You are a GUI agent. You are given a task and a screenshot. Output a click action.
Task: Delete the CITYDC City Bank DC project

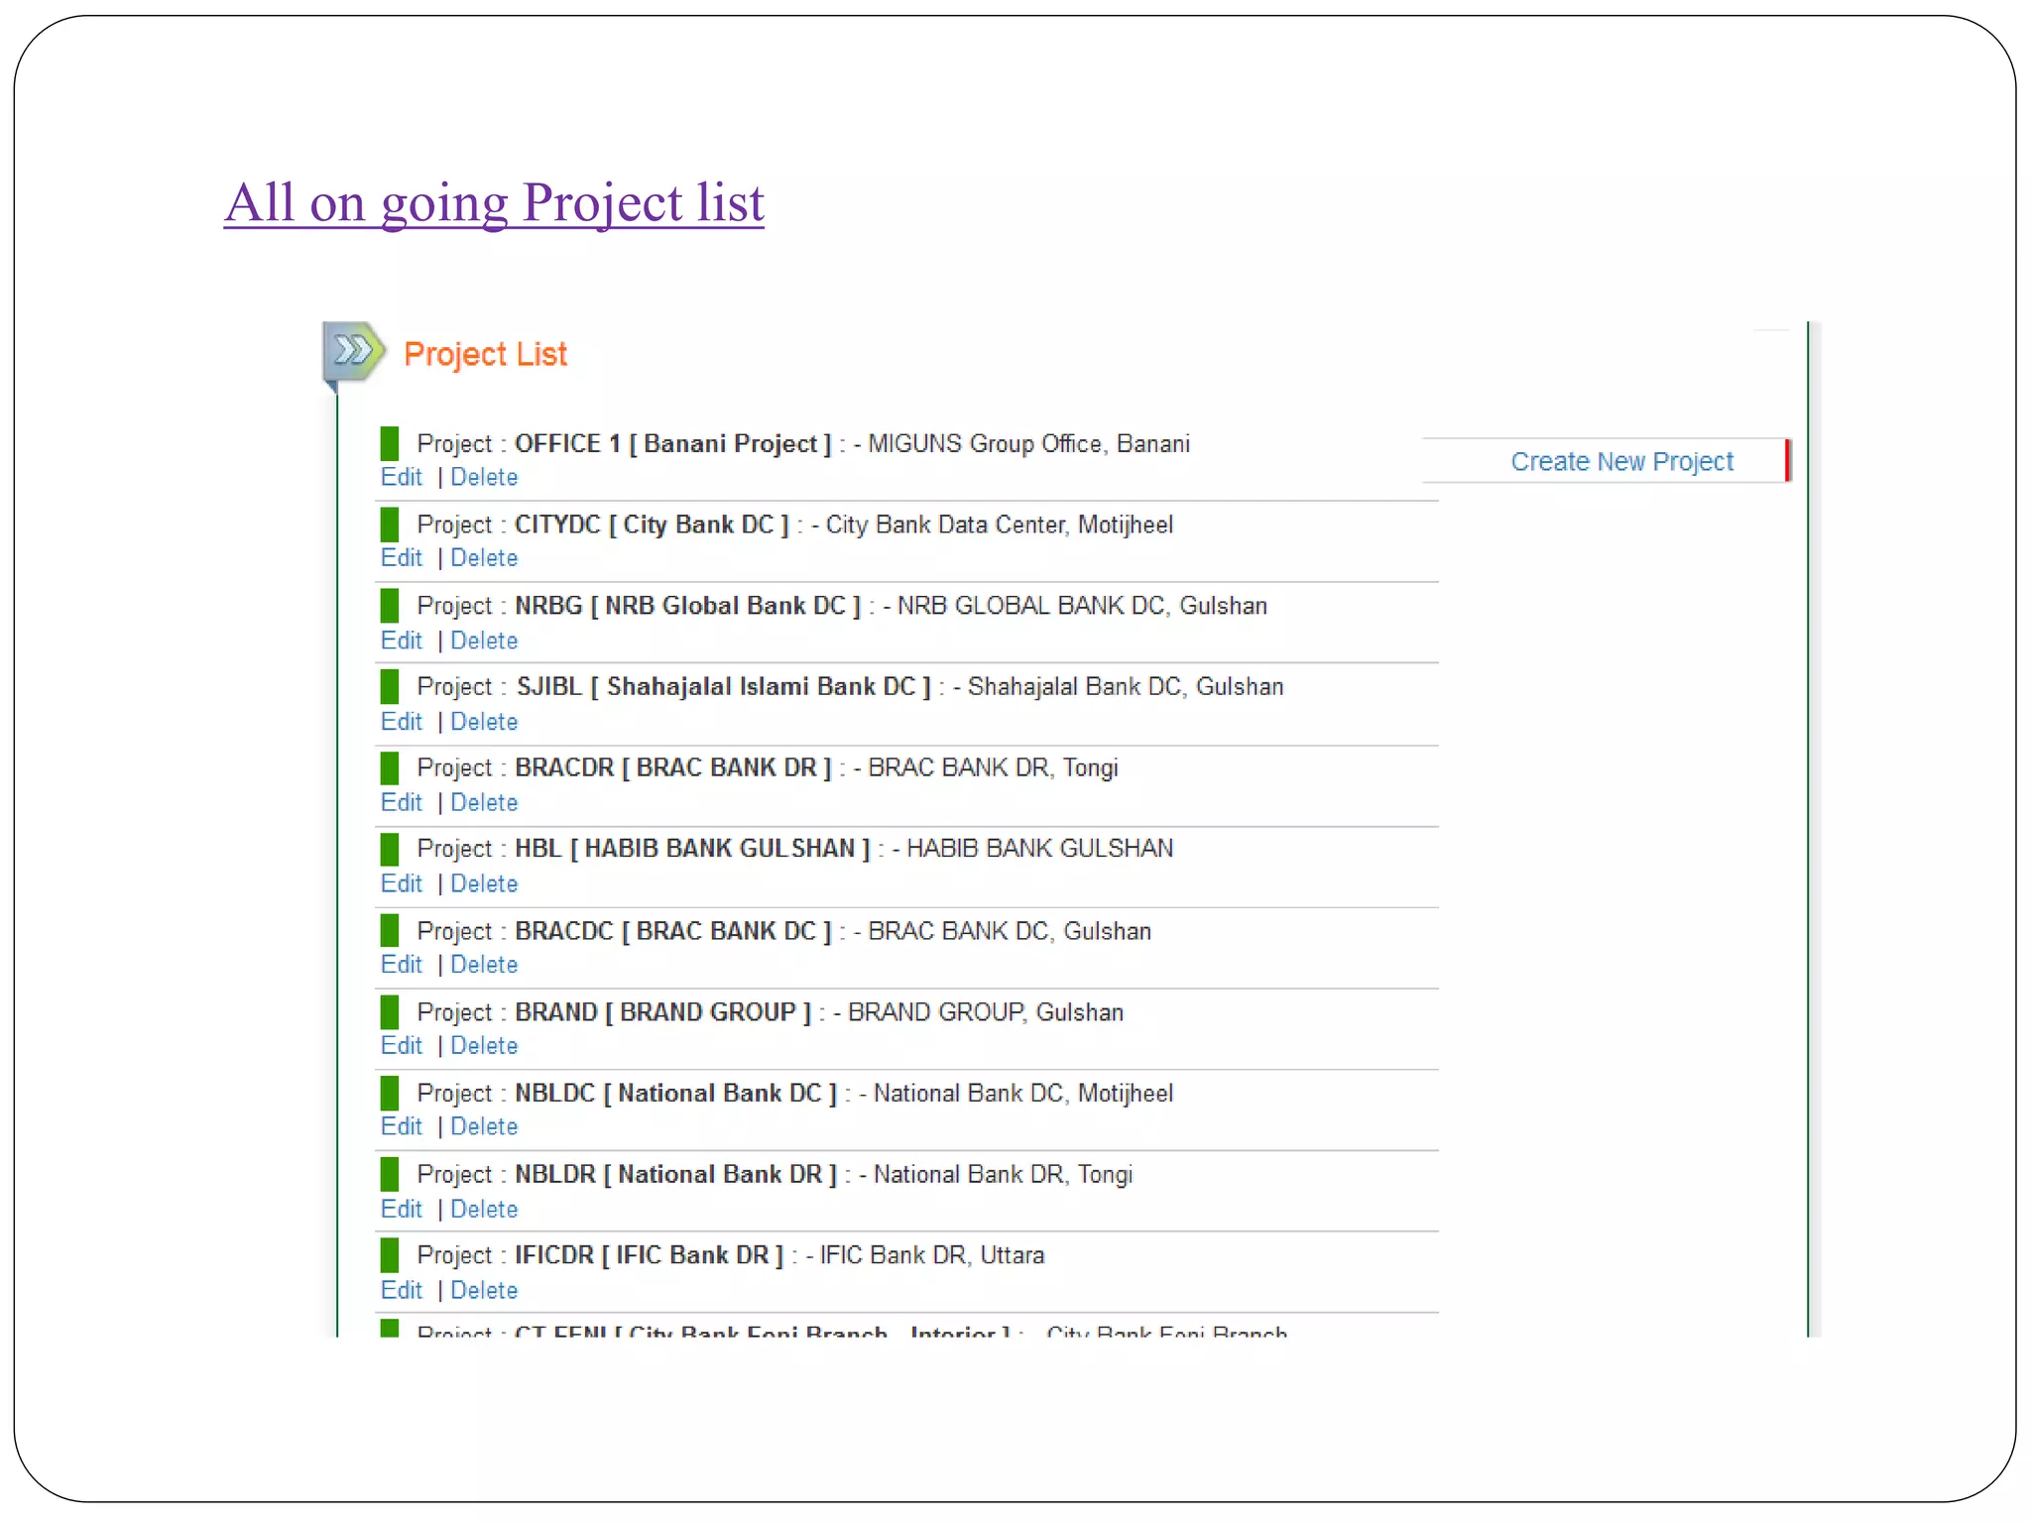point(484,557)
